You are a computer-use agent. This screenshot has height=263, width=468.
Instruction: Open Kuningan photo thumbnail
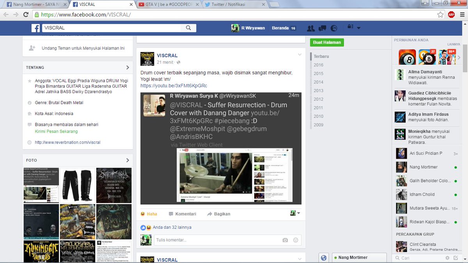click(x=41, y=252)
